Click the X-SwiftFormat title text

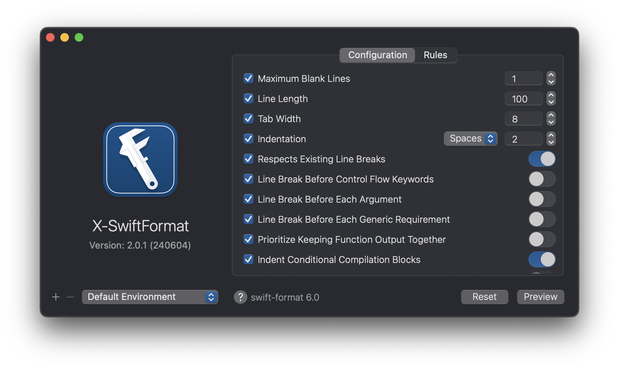pos(140,226)
